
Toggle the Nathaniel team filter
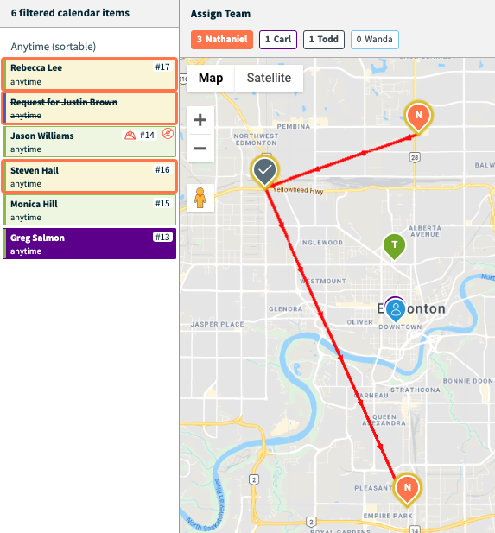click(x=222, y=40)
